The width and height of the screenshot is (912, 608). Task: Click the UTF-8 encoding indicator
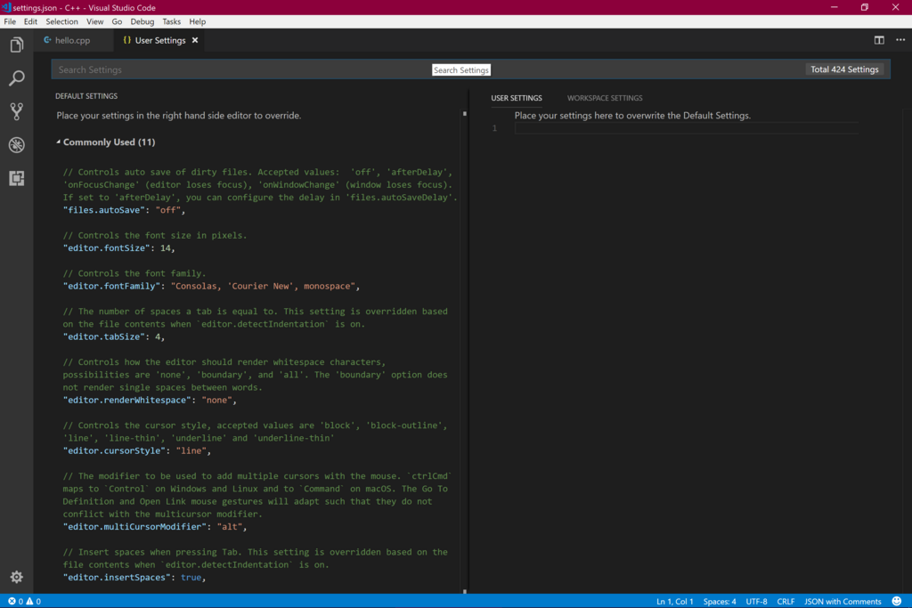(757, 601)
